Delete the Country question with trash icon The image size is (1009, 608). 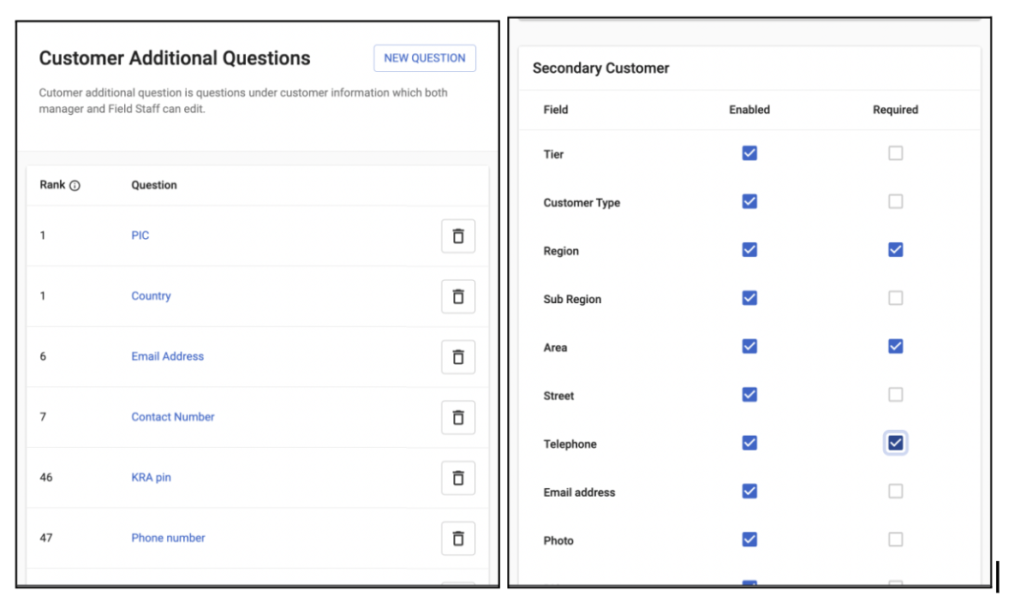point(458,296)
